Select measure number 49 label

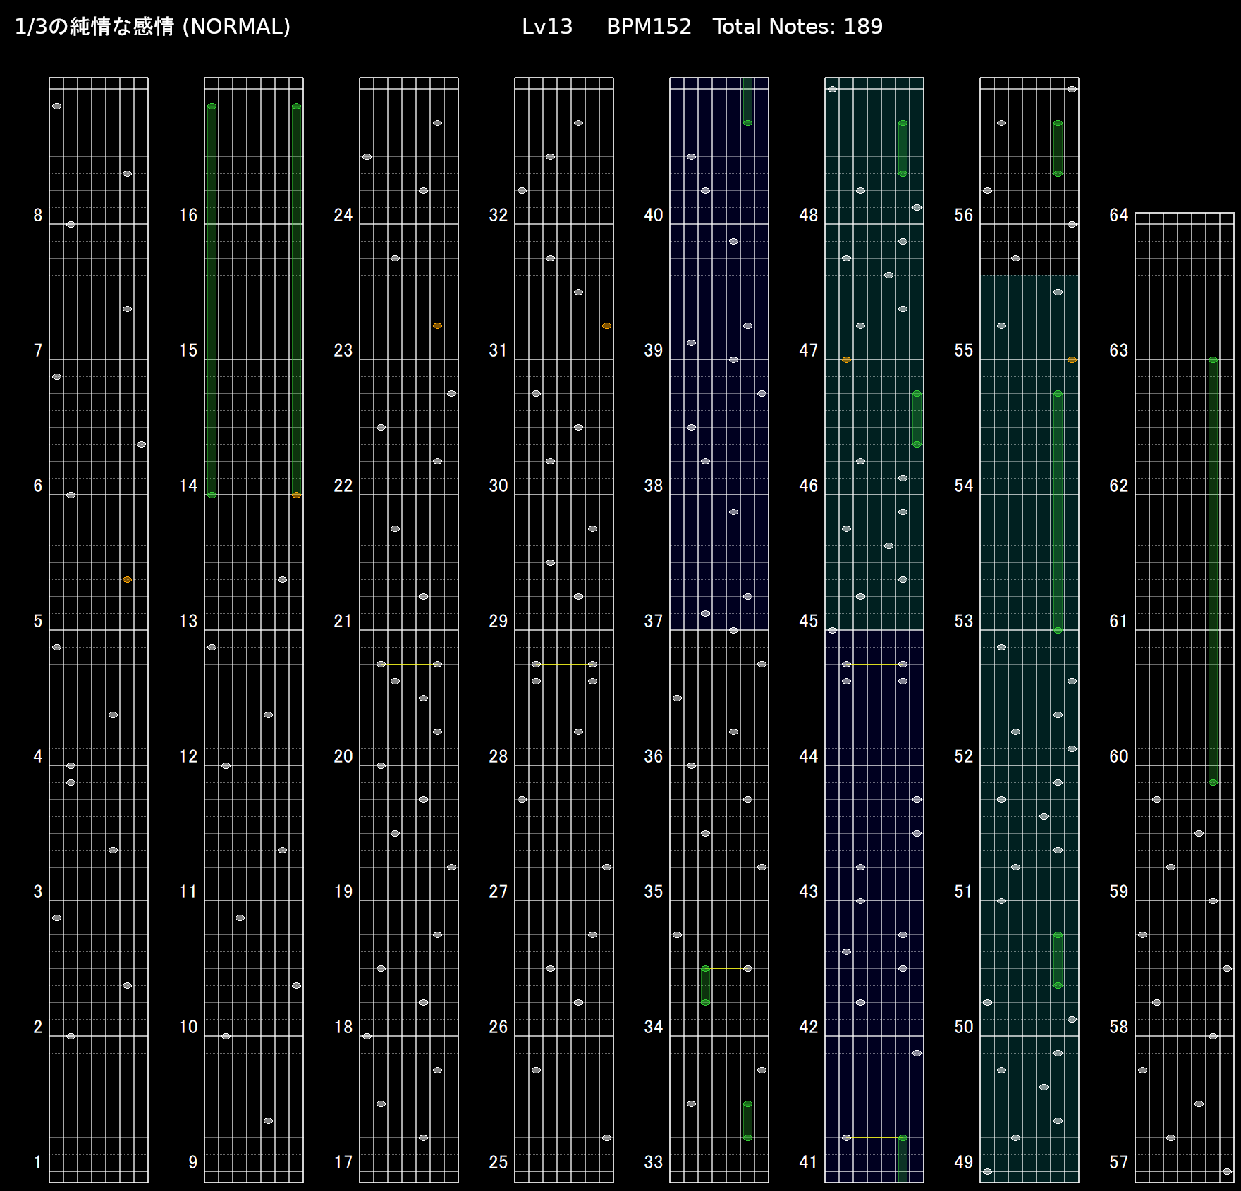[964, 1162]
